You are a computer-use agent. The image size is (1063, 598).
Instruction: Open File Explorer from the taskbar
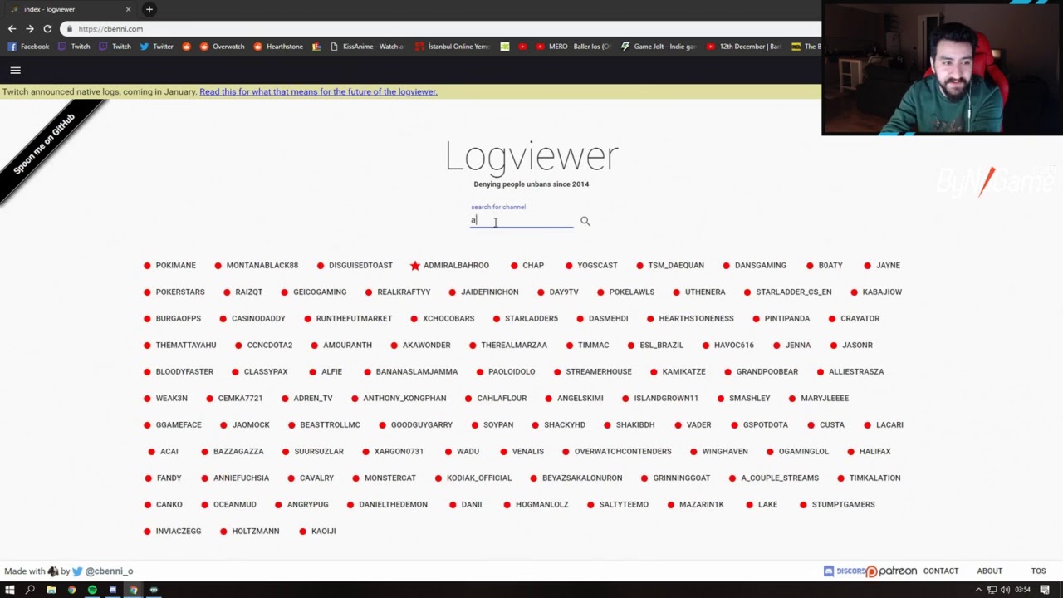coord(51,590)
